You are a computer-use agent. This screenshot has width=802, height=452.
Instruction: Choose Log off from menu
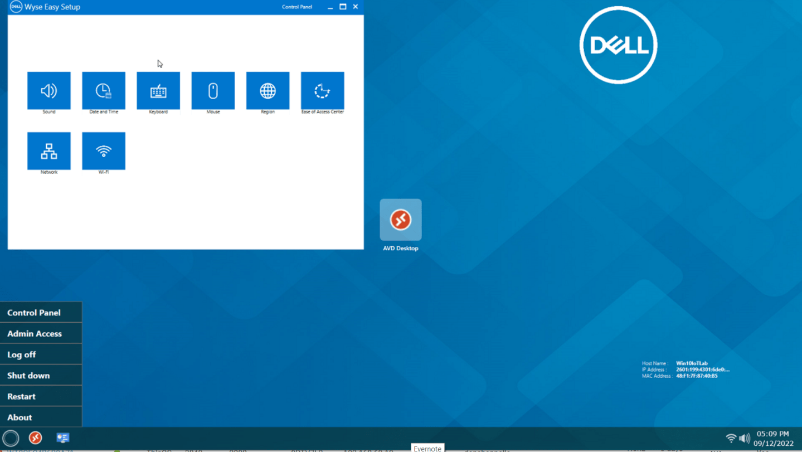41,354
